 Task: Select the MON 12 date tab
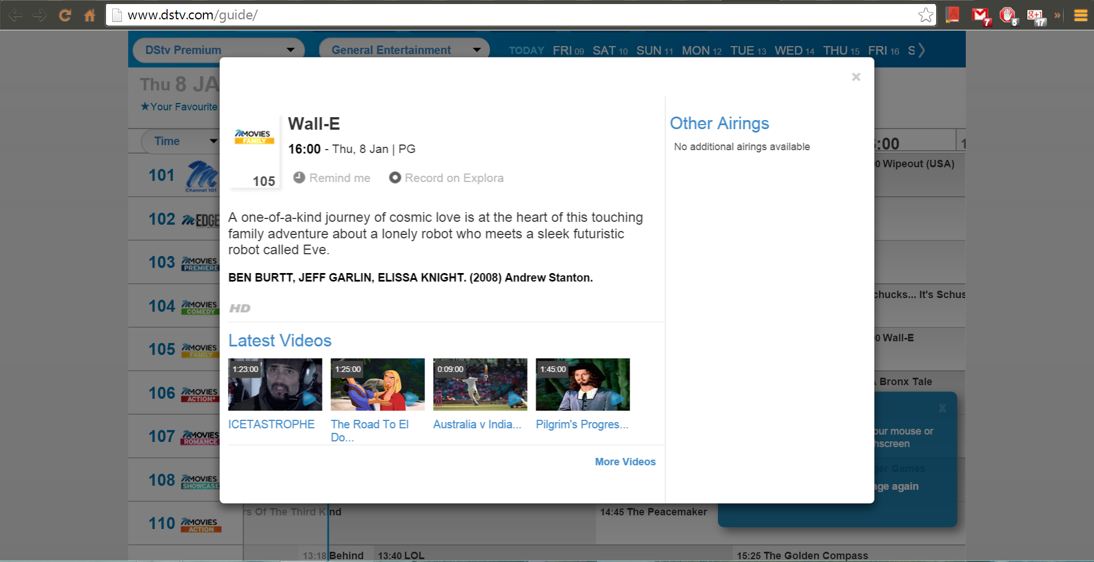702,51
